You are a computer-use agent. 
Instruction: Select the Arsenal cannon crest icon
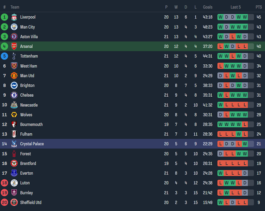pos(14,46)
